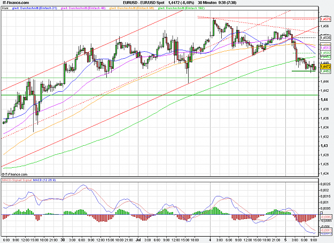Click the 1,4472 (-0,48%) quote in header

click(x=181, y=3)
